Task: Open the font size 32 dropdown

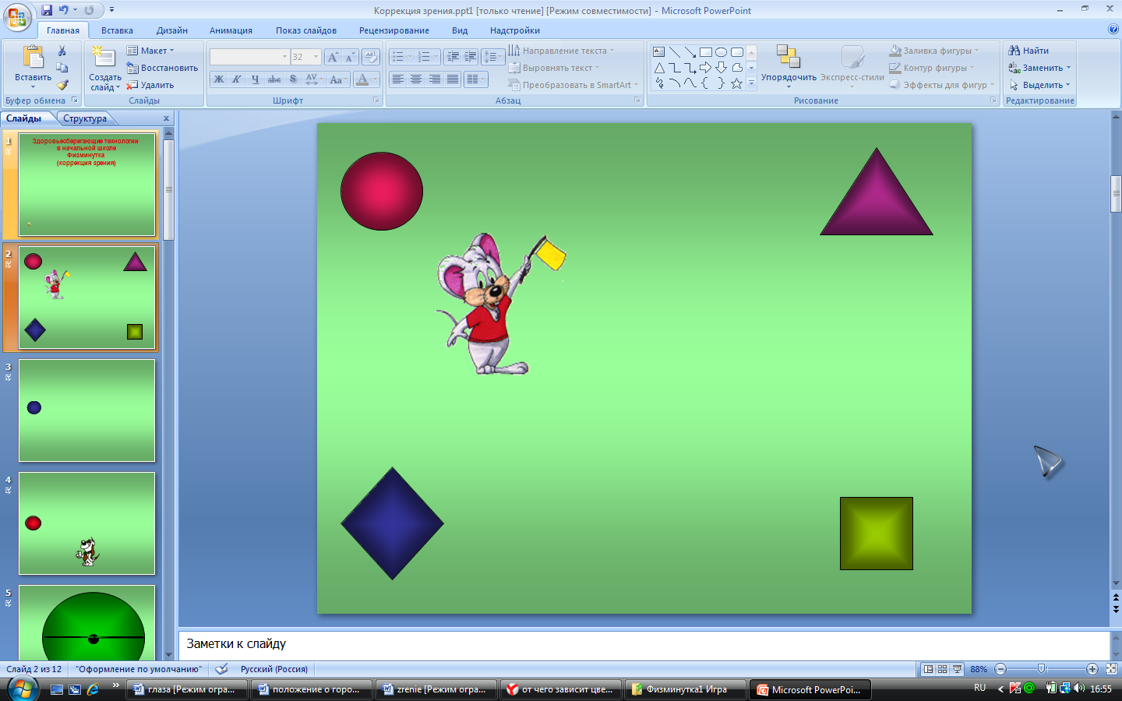Action: coord(316,57)
